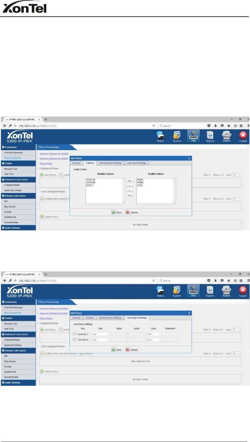The width and height of the screenshot is (250, 442).
Task: Enable Line Key 1 checkbox
Action: point(75,334)
